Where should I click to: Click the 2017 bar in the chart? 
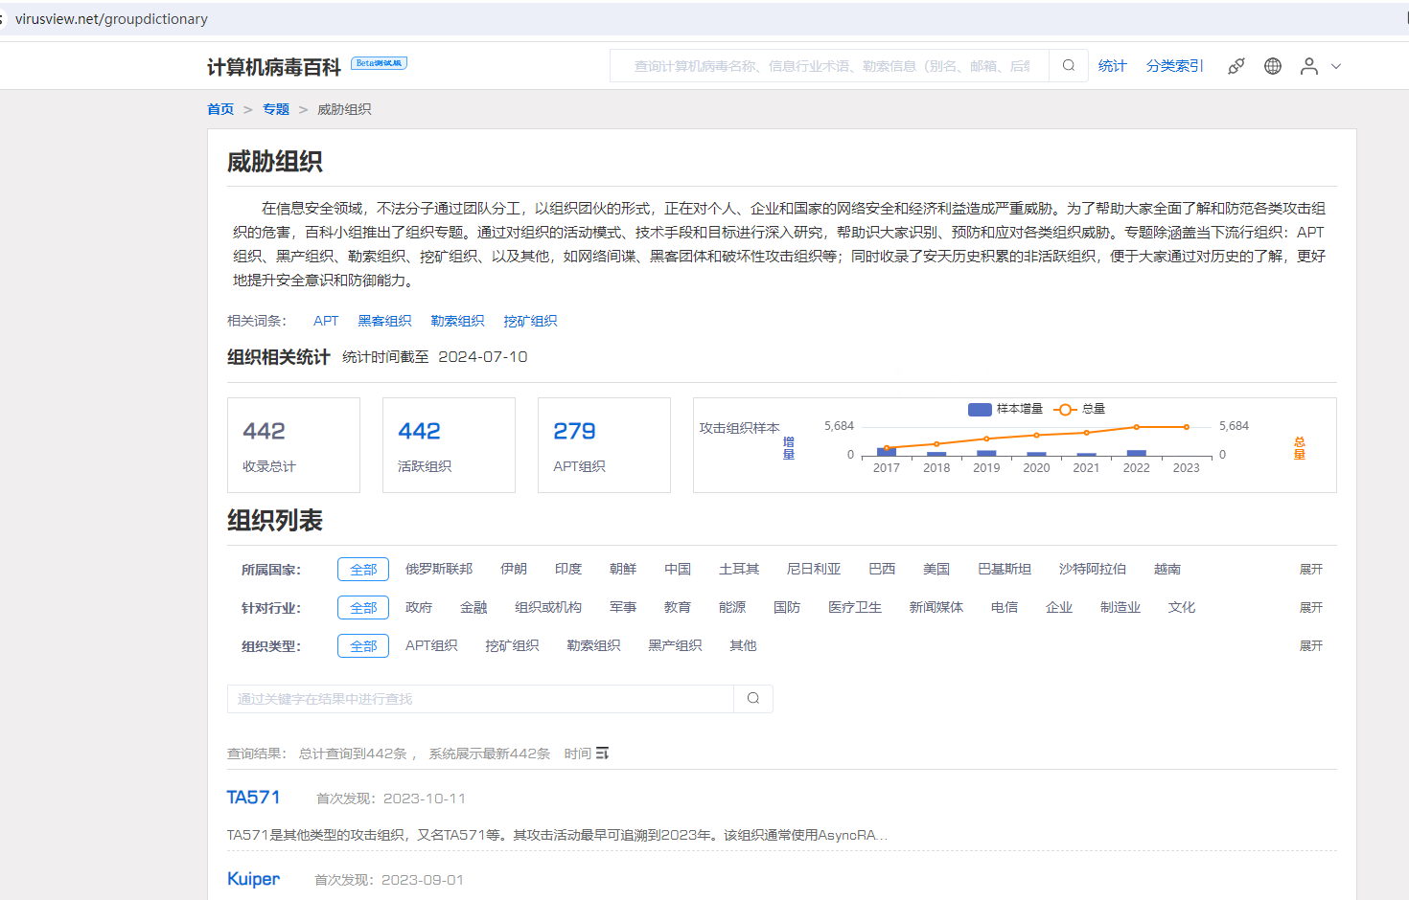[887, 452]
